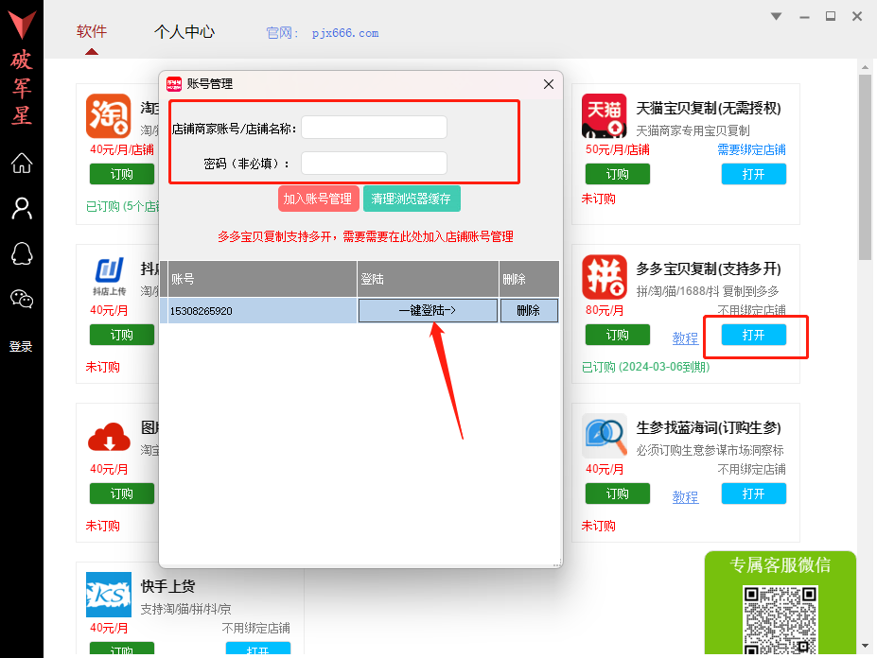877x658 pixels.
Task: Click 订购 for 生参找蓝海词
Action: (x=618, y=493)
